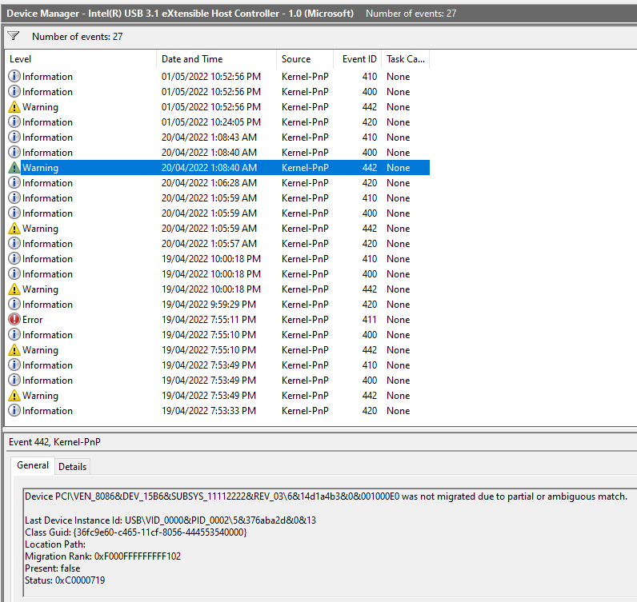Viewport: 637px width, 602px height.
Task: Select the General tab
Action: coord(33,465)
